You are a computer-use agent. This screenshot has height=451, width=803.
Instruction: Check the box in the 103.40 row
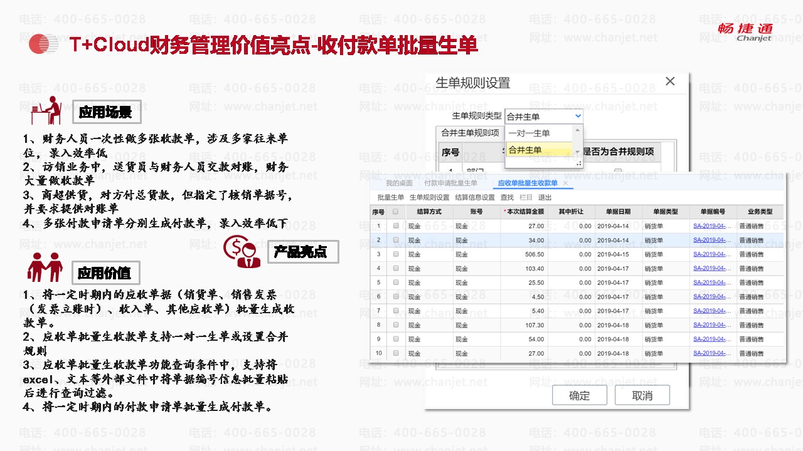(x=395, y=269)
